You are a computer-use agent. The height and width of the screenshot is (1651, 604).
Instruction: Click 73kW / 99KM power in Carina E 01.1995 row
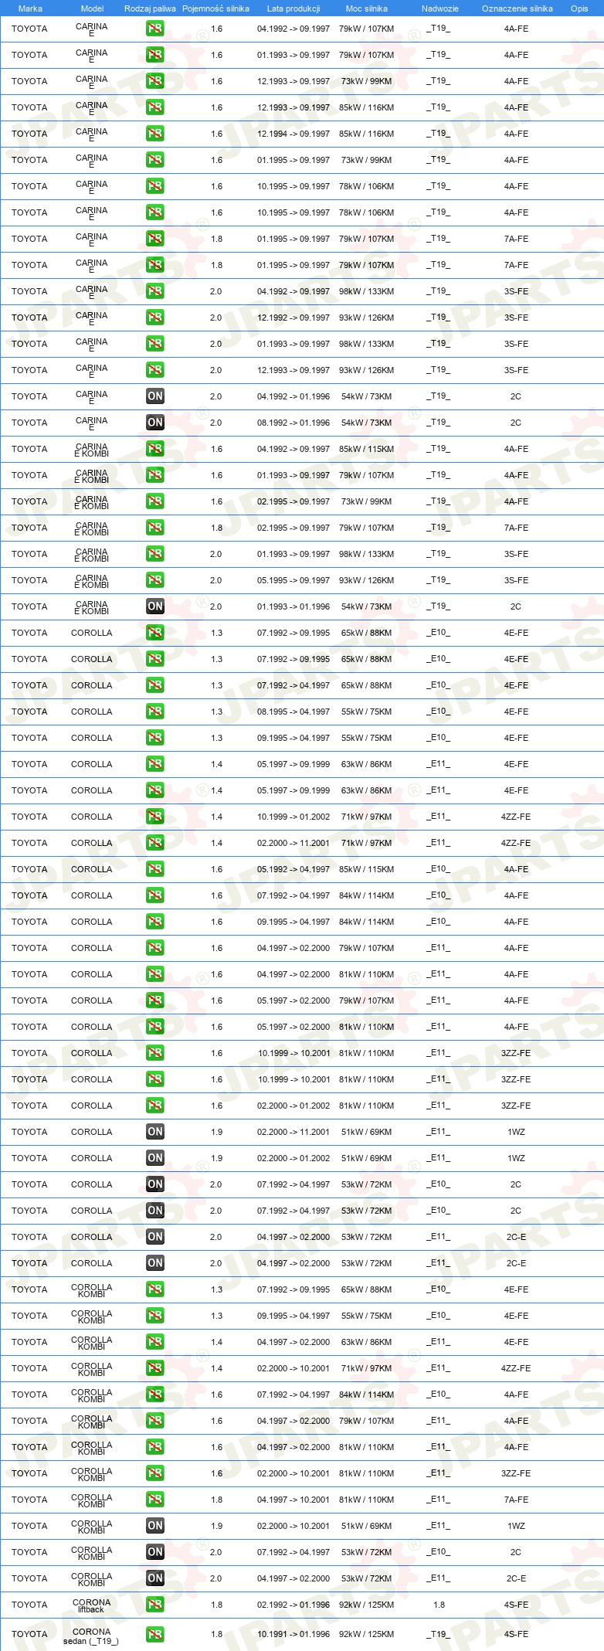366,160
